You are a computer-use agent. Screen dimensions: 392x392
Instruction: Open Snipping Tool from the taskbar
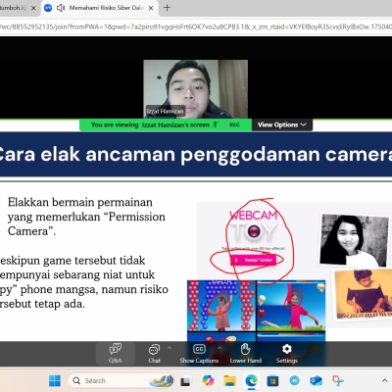click(x=338, y=381)
